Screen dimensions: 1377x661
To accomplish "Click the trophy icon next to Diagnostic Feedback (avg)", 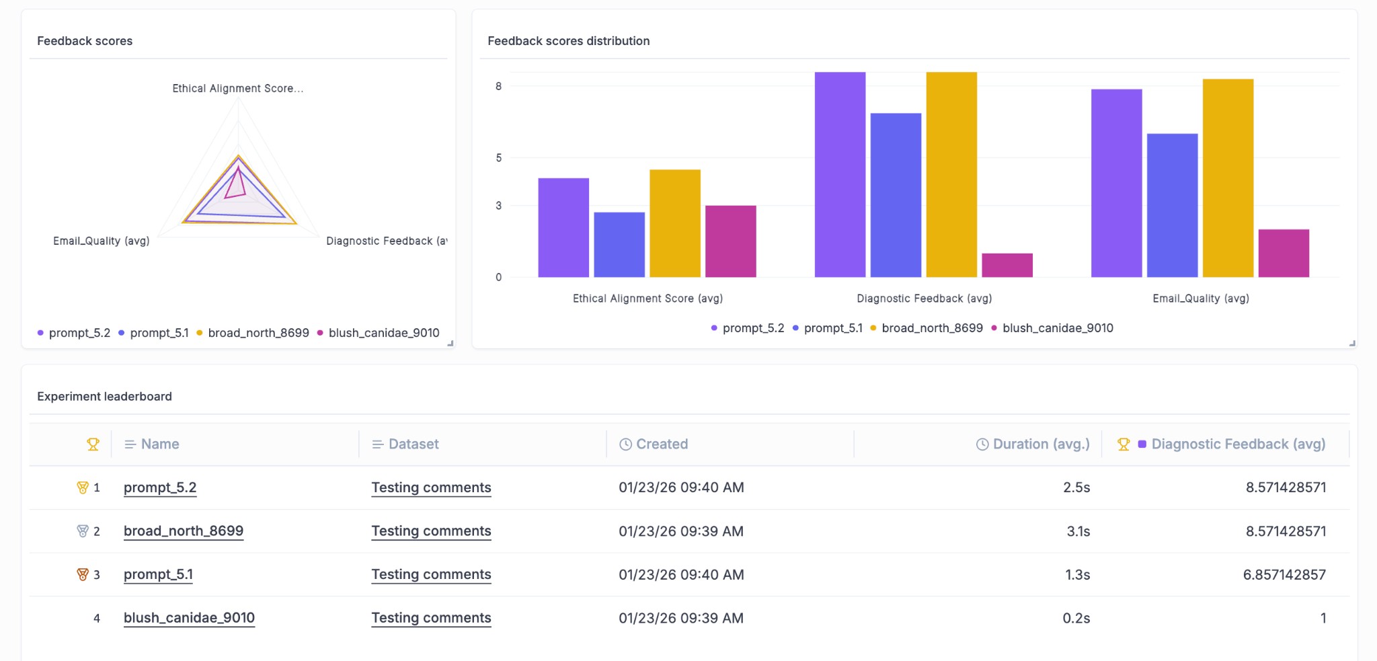I will pos(1125,444).
